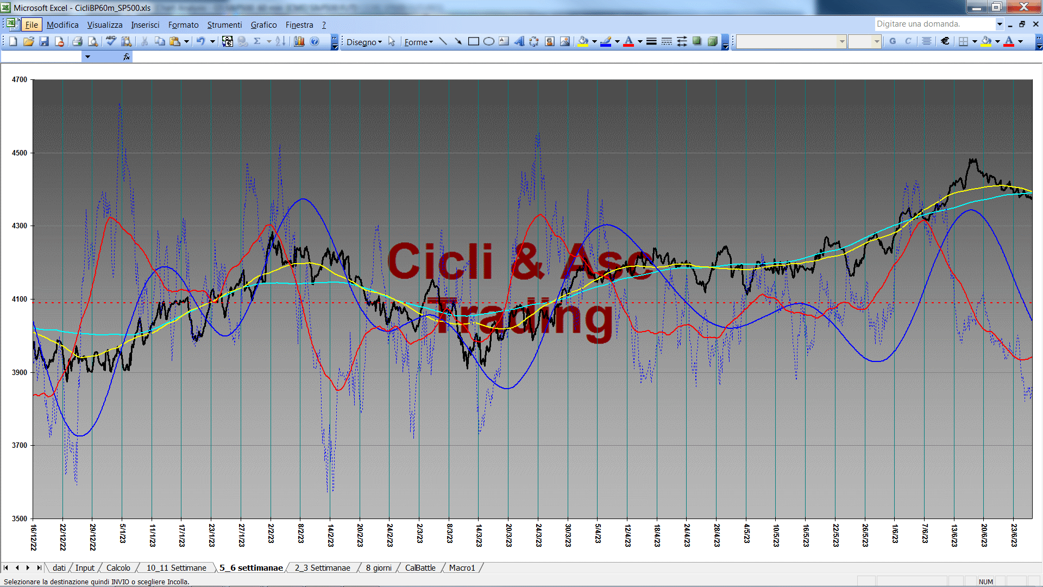Click the 3-D Style icon

pos(713,41)
